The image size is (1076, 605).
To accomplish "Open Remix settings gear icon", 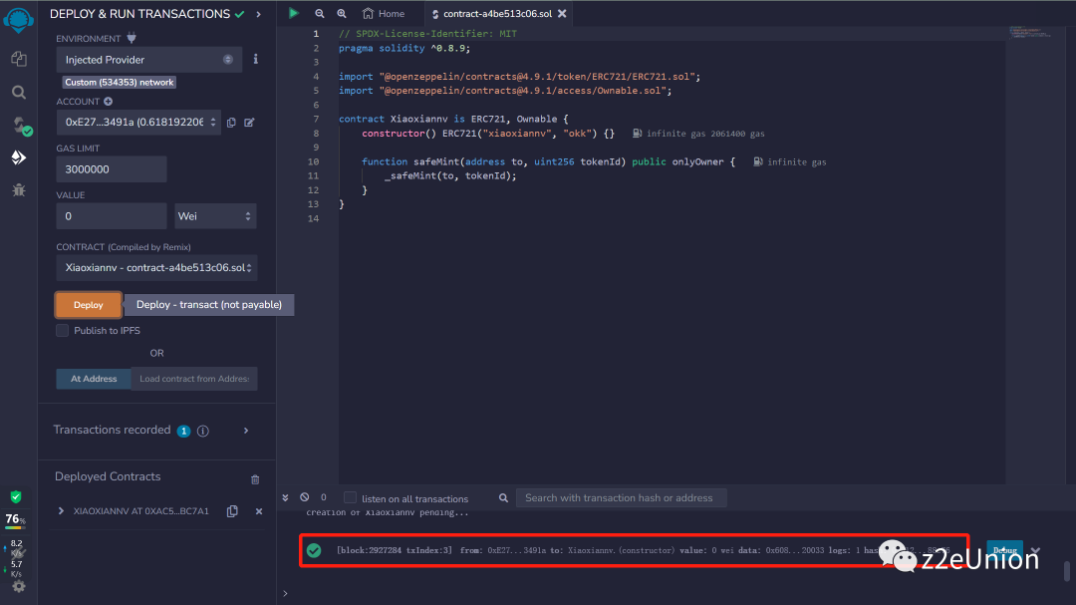I will tap(18, 586).
